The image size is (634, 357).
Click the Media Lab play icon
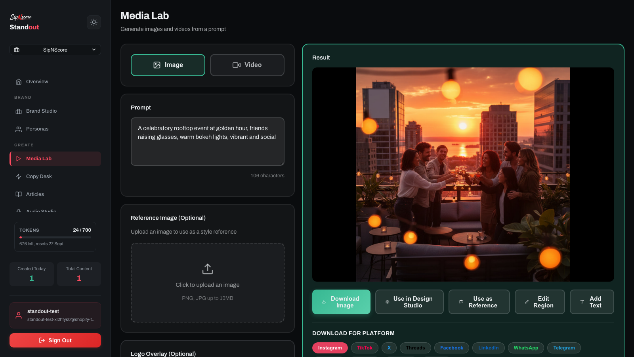[x=19, y=159]
